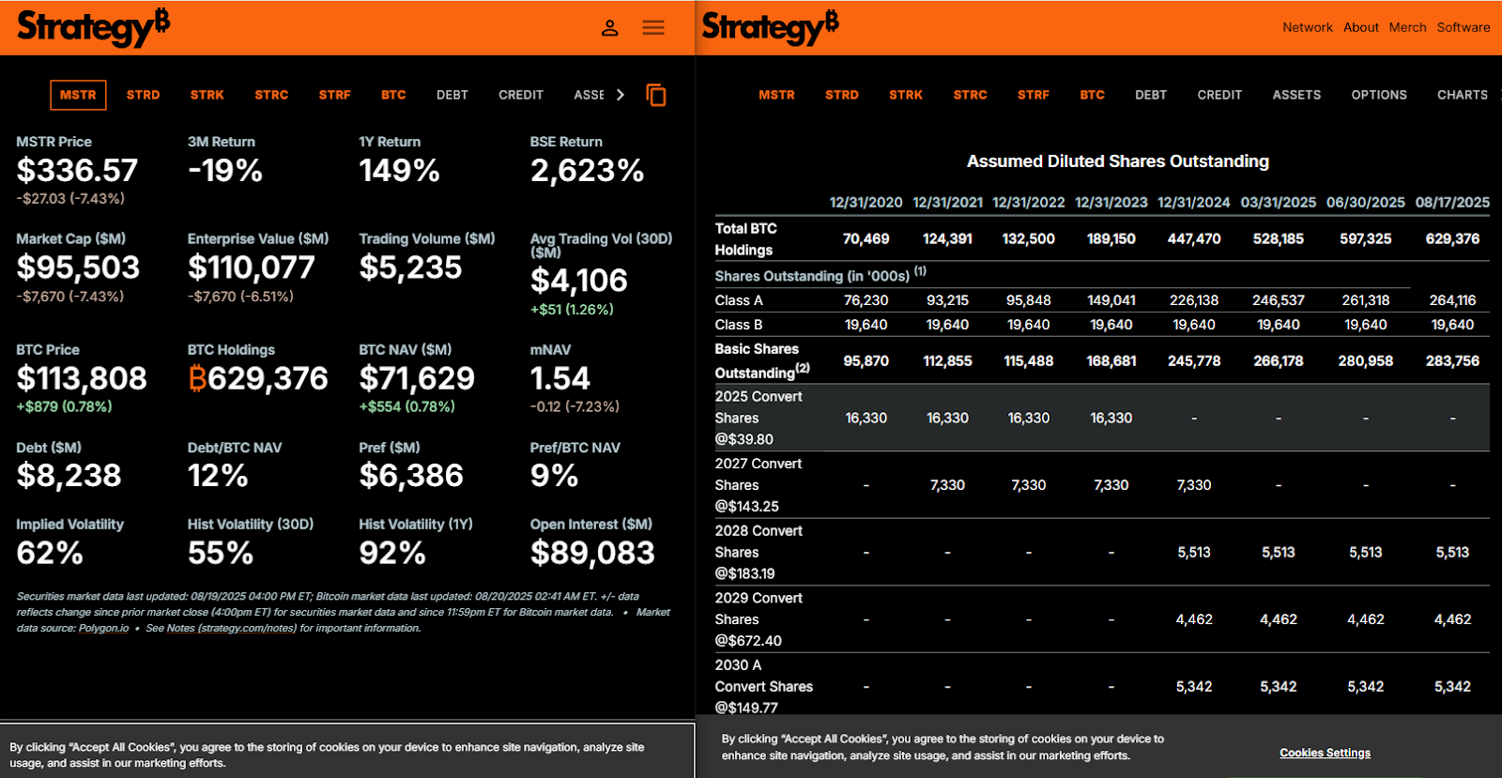Open CREDIT tab in right window
Viewport: 1502px width, 778px height.
[x=1219, y=95]
